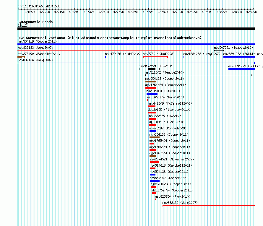
Task: Click blue bar under nsv819081
Action: 152,94
